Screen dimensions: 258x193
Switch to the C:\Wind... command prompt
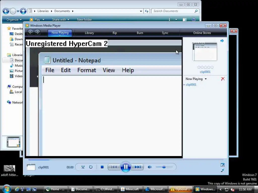click(106, 189)
